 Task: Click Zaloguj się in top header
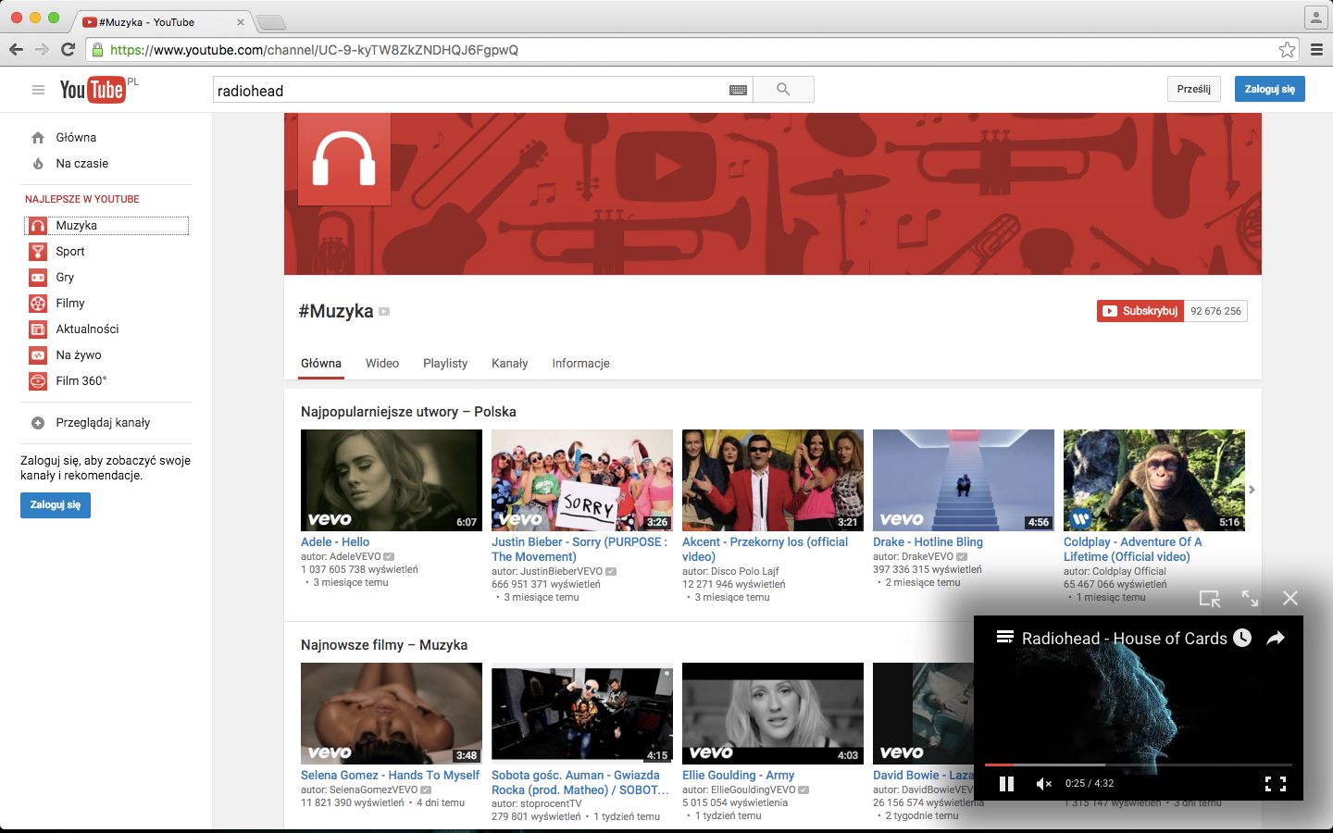1270,89
